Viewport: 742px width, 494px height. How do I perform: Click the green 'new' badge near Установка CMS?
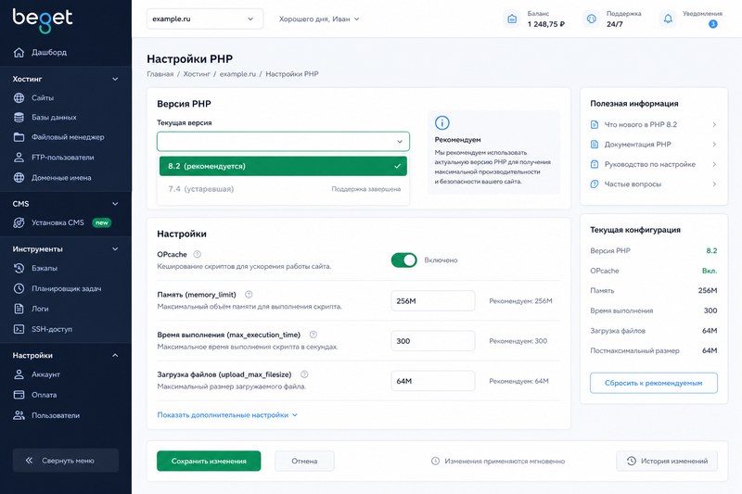tap(101, 222)
